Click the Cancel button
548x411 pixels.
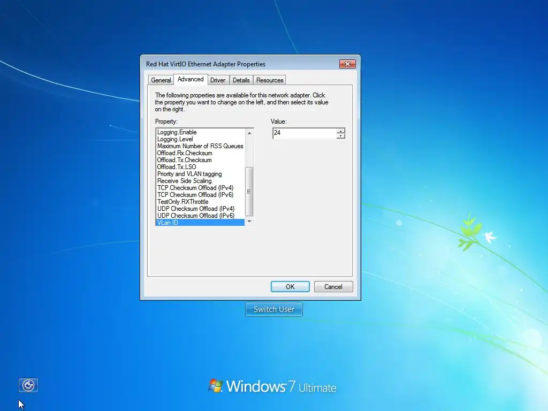333,287
